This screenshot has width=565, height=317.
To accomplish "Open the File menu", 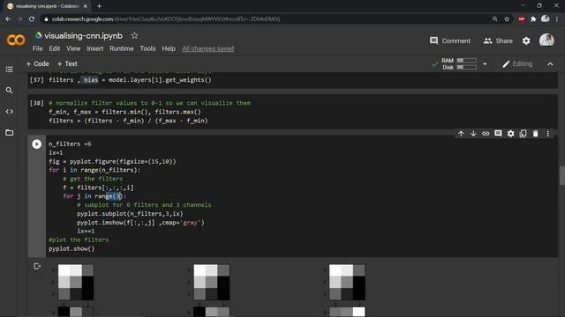I will pos(37,48).
